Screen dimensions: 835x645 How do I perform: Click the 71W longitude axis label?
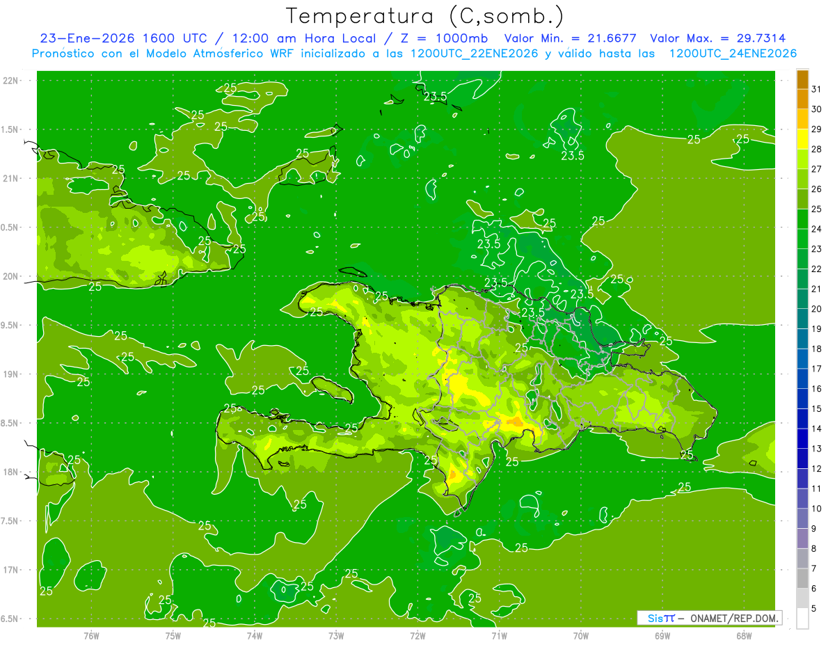499,635
